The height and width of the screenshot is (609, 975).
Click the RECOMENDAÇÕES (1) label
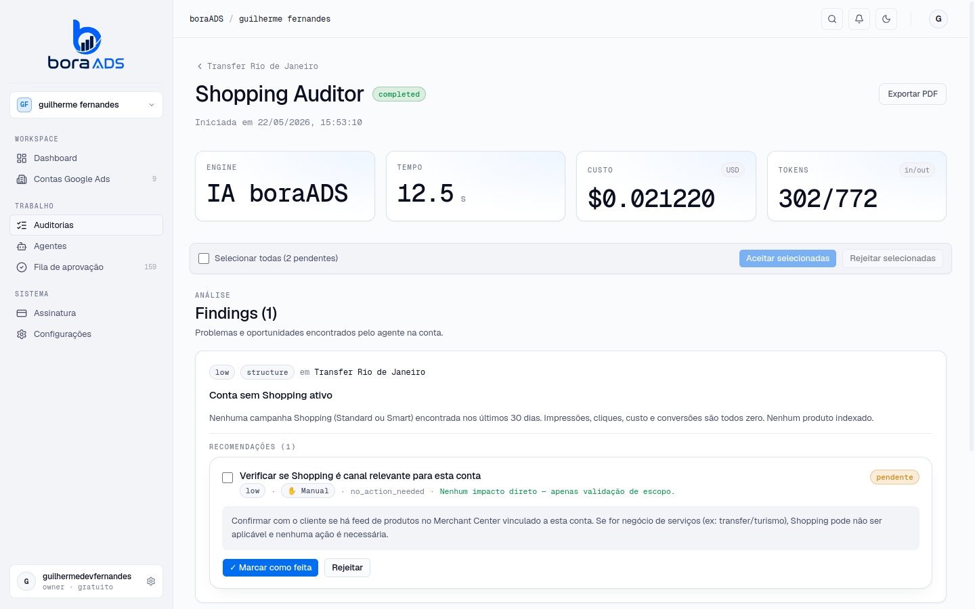[x=252, y=447]
